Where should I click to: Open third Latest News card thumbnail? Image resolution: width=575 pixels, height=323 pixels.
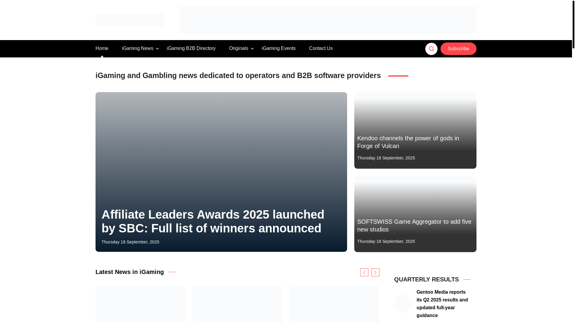pyautogui.click(x=334, y=304)
